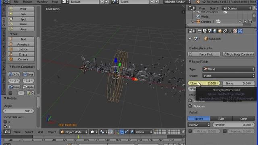Open the Render Layers properties tab icon

(205, 31)
